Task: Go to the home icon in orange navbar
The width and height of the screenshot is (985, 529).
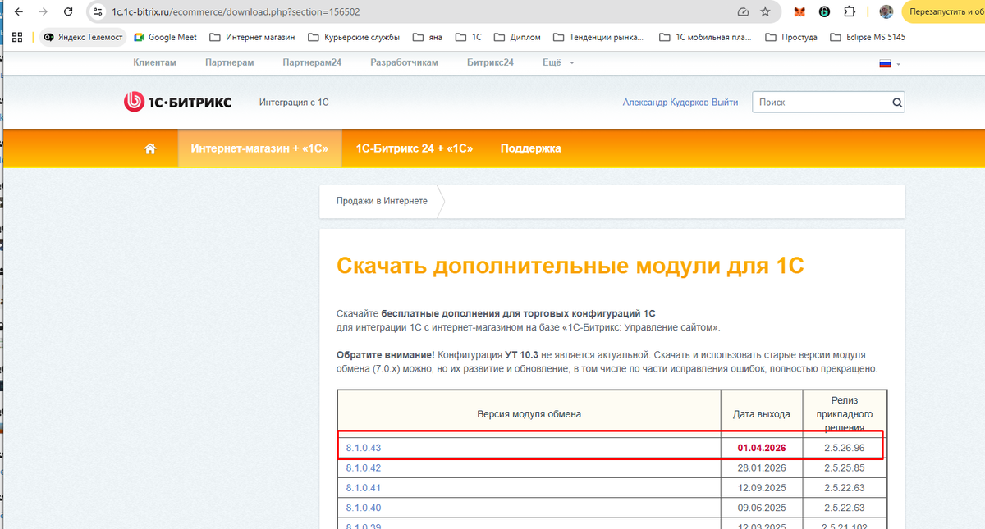Action: [x=150, y=148]
